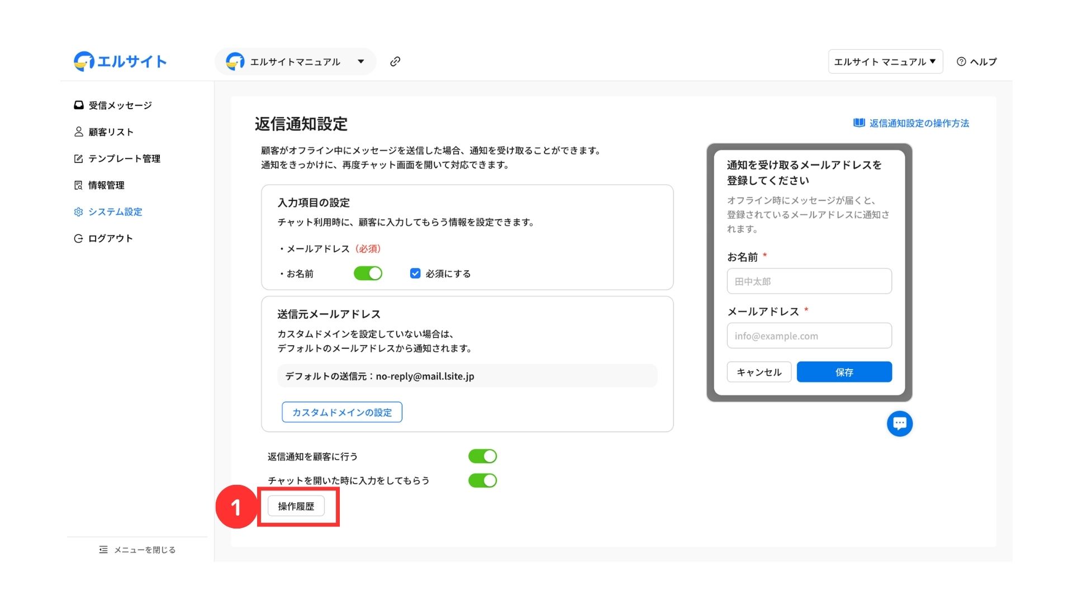Open the blue chat bubble widget
The image size is (1073, 604).
pyautogui.click(x=899, y=423)
